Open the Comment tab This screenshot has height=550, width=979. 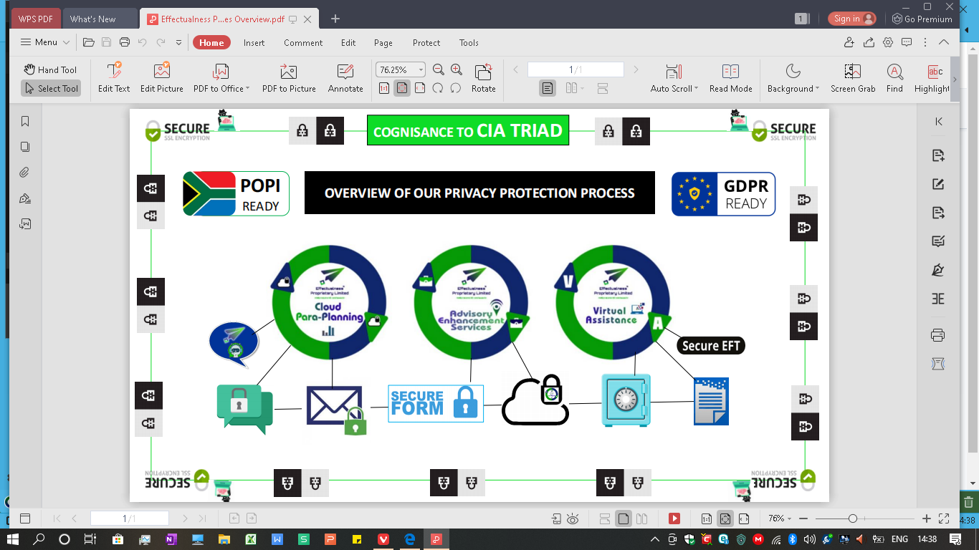pos(303,42)
